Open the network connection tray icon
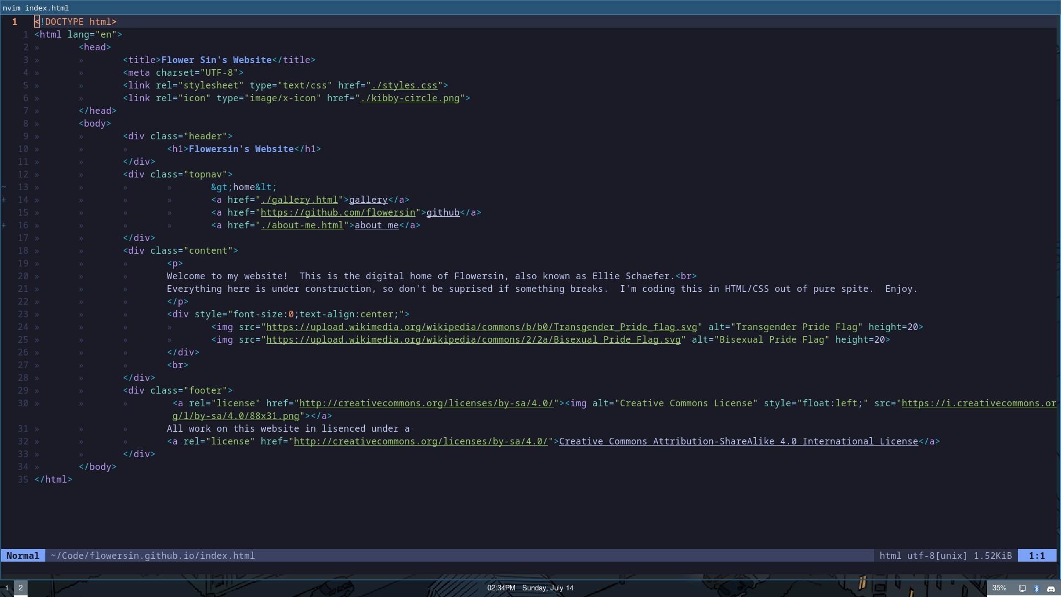Viewport: 1061px width, 597px height. (x=1022, y=589)
